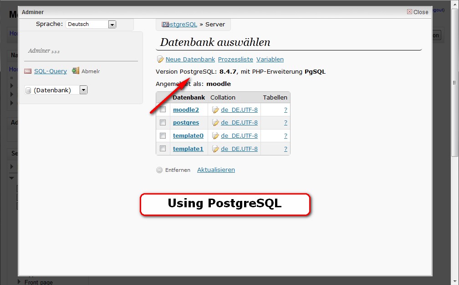Click the Entfernen minus icon
The height and width of the screenshot is (285, 459).
click(159, 170)
